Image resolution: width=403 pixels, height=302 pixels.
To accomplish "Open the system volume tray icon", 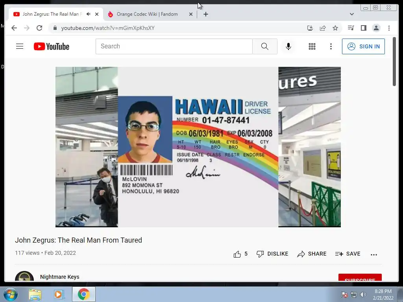I will [x=363, y=294].
